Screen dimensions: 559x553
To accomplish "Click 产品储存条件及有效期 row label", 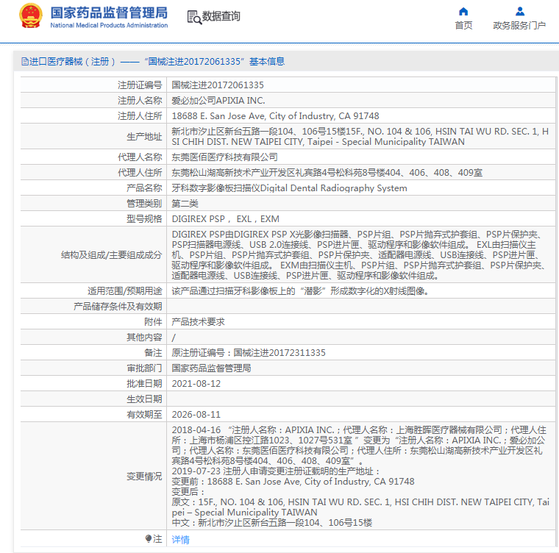I will click(x=118, y=307).
